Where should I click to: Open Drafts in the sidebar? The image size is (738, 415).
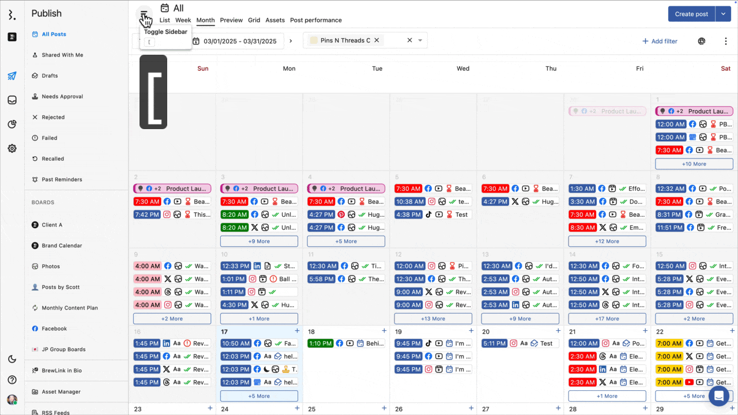[x=50, y=76]
